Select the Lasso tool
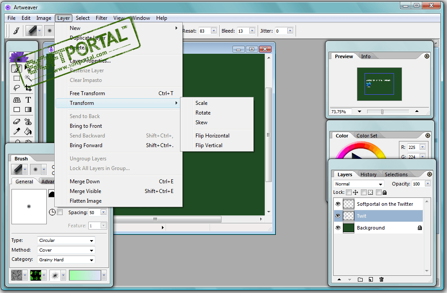 point(17,88)
